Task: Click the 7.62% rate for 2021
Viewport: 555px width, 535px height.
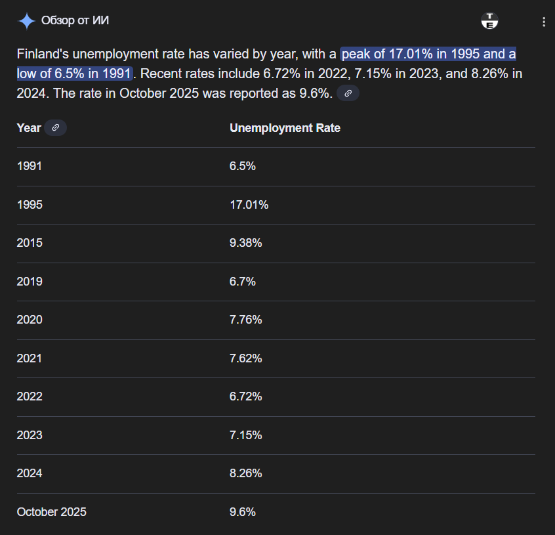Action: [245, 358]
